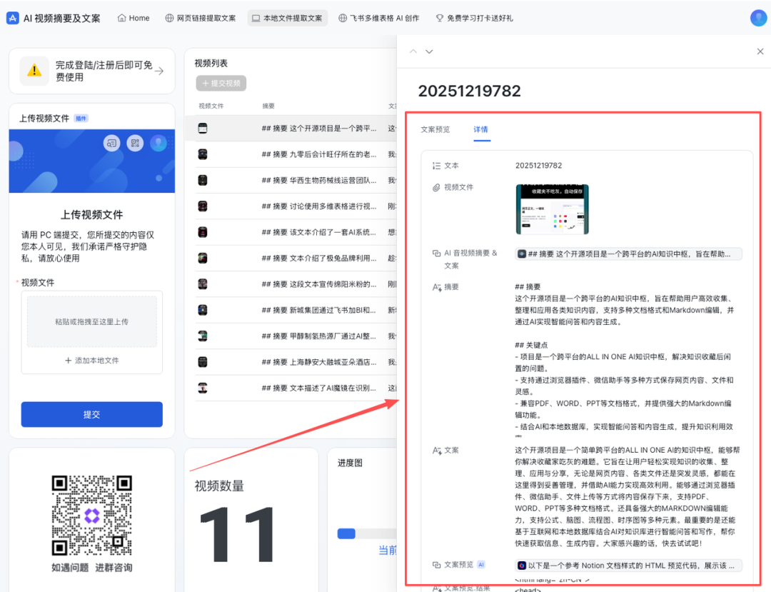This screenshot has width=771, height=592.
Task: Click the yellow warning icon
Action: tap(34, 71)
